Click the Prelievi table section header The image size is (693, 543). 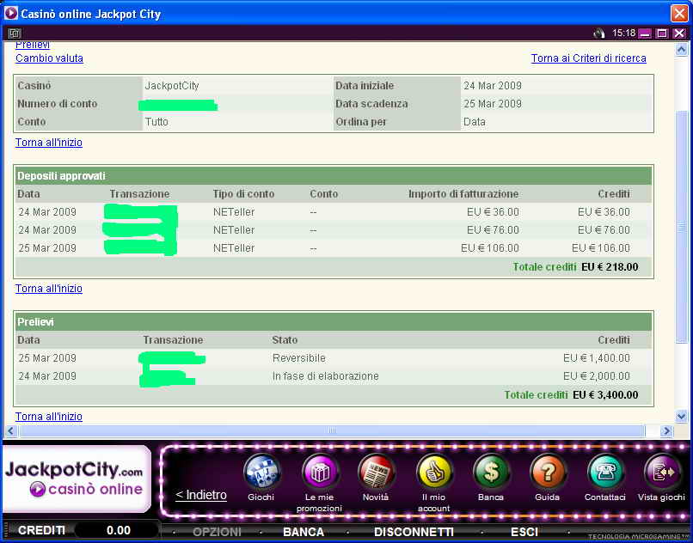click(334, 322)
